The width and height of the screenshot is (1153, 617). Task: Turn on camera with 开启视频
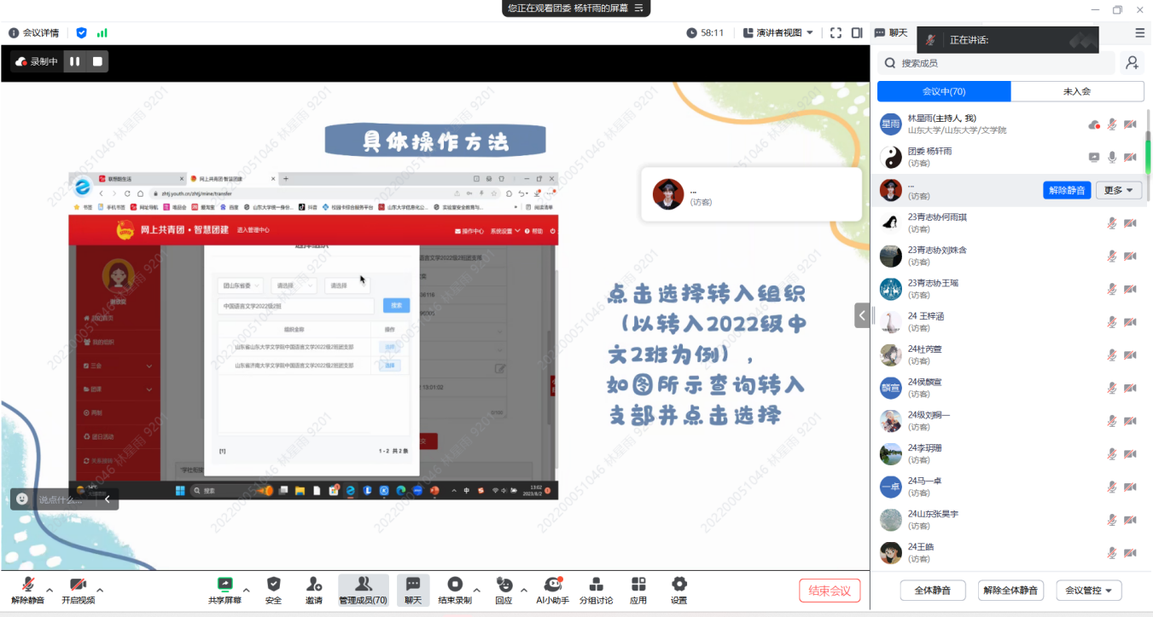point(78,589)
